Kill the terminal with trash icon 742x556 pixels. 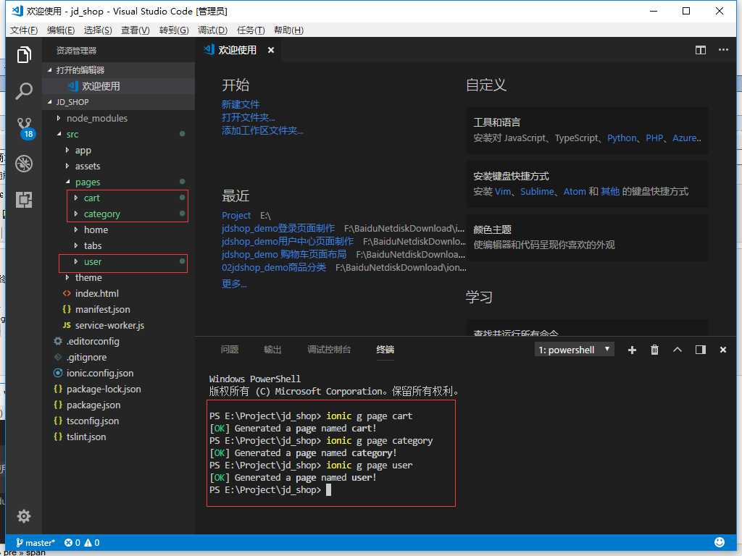(654, 350)
